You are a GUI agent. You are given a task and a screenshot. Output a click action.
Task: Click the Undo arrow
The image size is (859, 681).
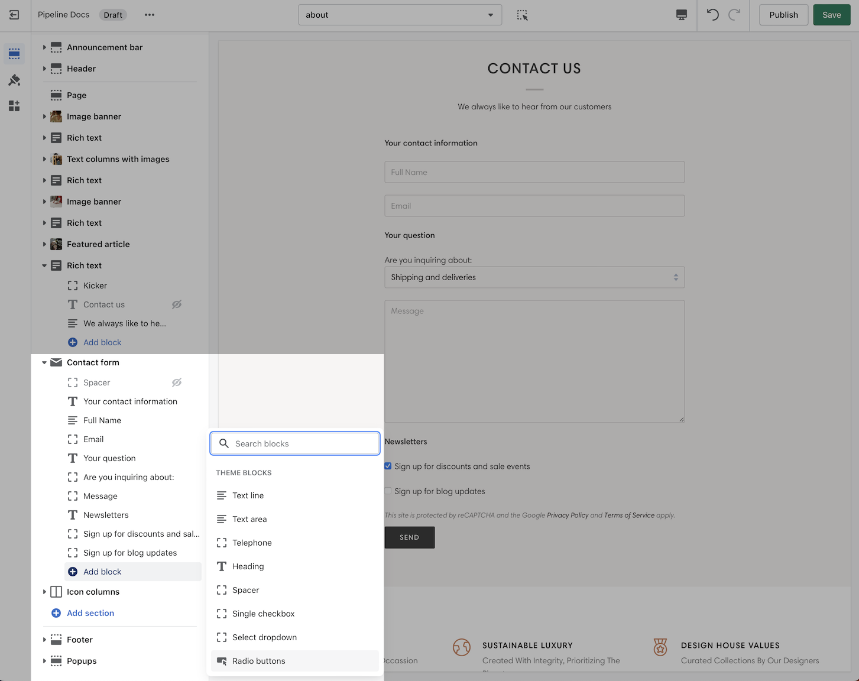click(x=713, y=15)
